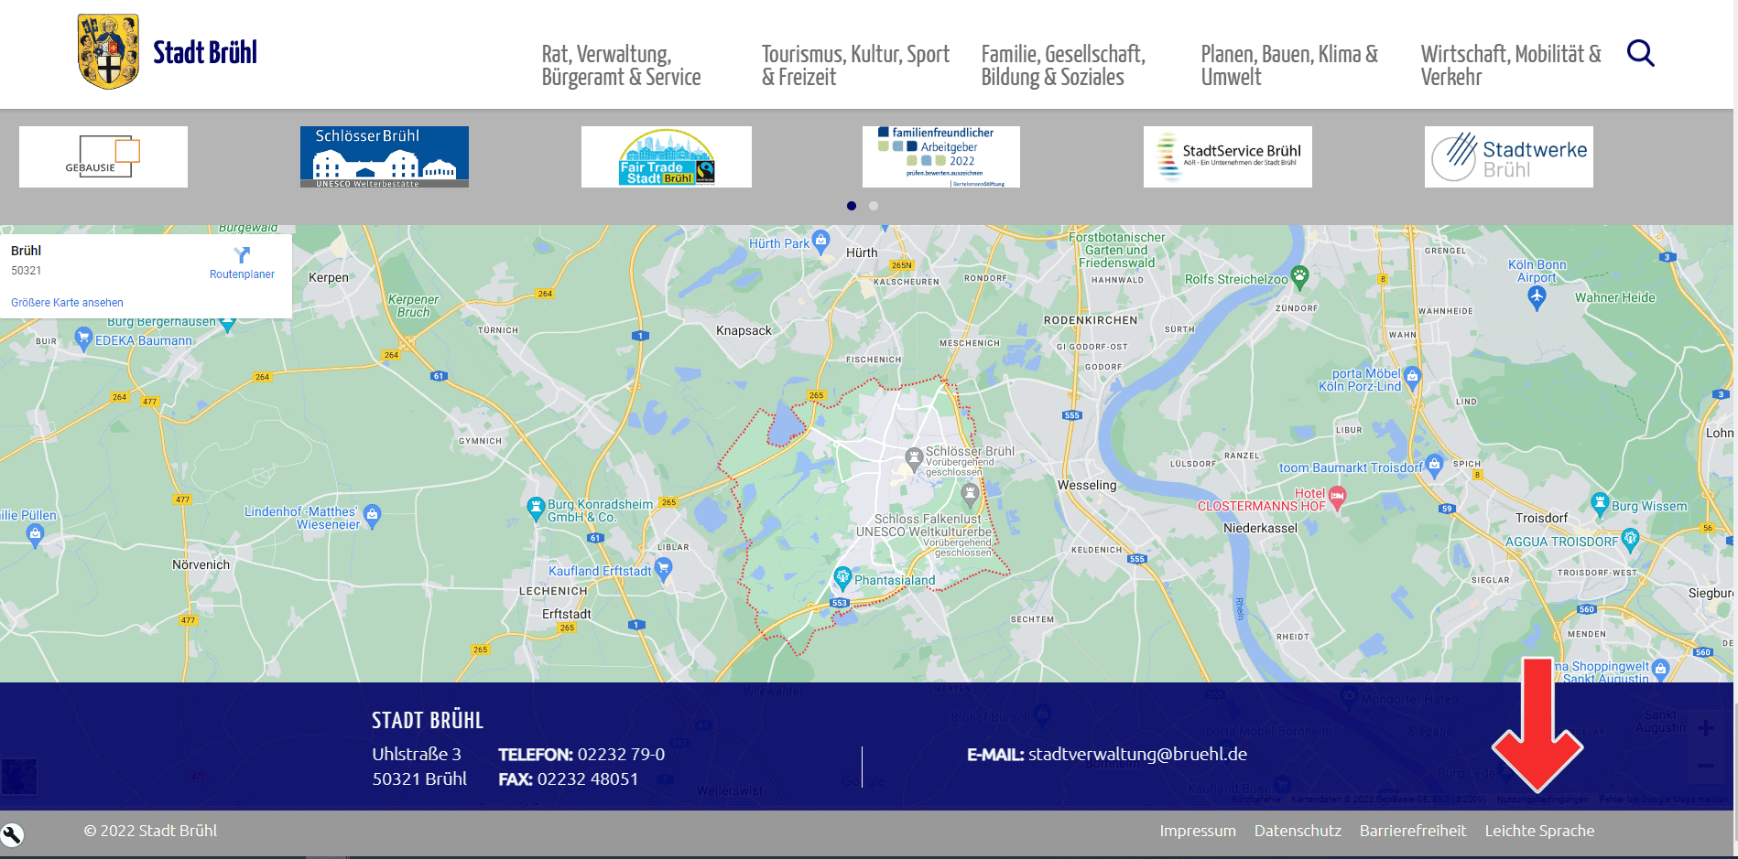Click the Schlösser Brühl map pin
The height and width of the screenshot is (859, 1738).
pos(914,457)
